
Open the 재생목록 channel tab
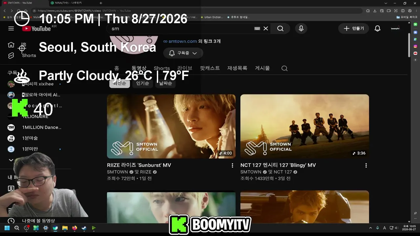pyautogui.click(x=237, y=68)
